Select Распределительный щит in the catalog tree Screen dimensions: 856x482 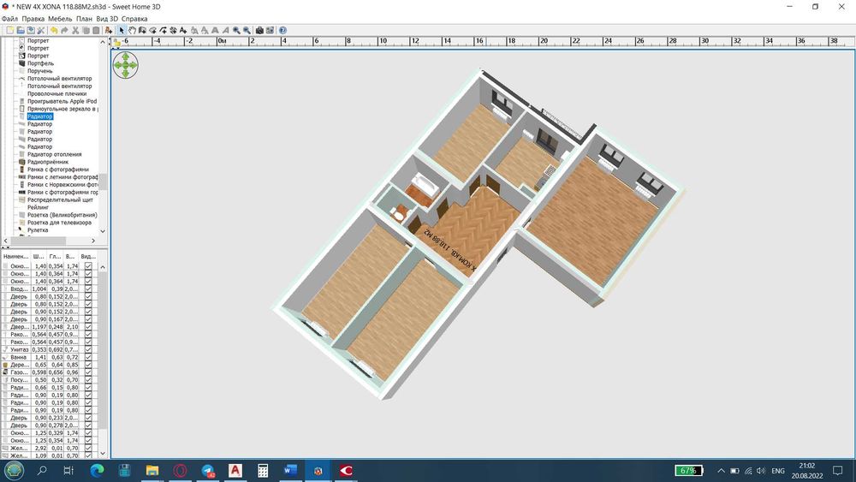click(60, 199)
